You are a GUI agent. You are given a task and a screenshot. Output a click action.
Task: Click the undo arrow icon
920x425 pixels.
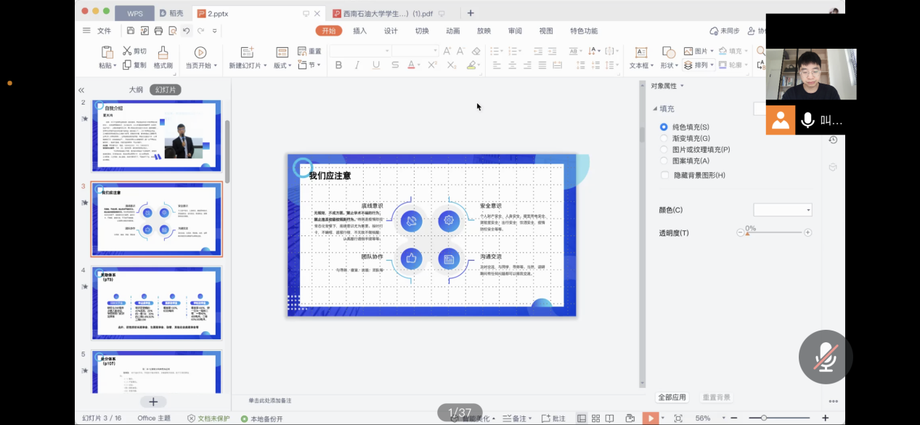pos(187,31)
